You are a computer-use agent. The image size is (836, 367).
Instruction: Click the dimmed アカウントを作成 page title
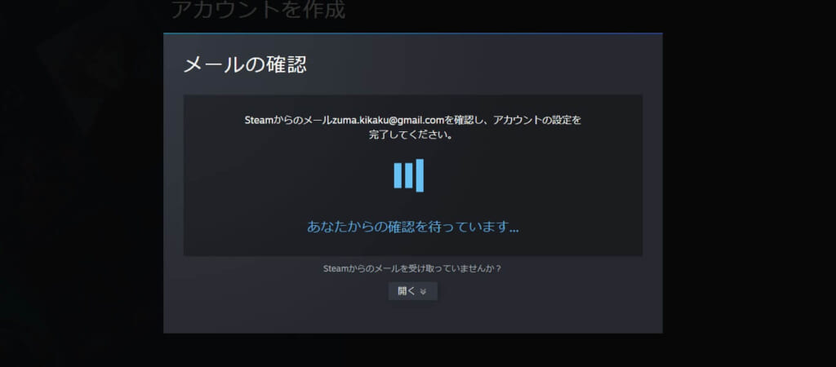tap(258, 10)
